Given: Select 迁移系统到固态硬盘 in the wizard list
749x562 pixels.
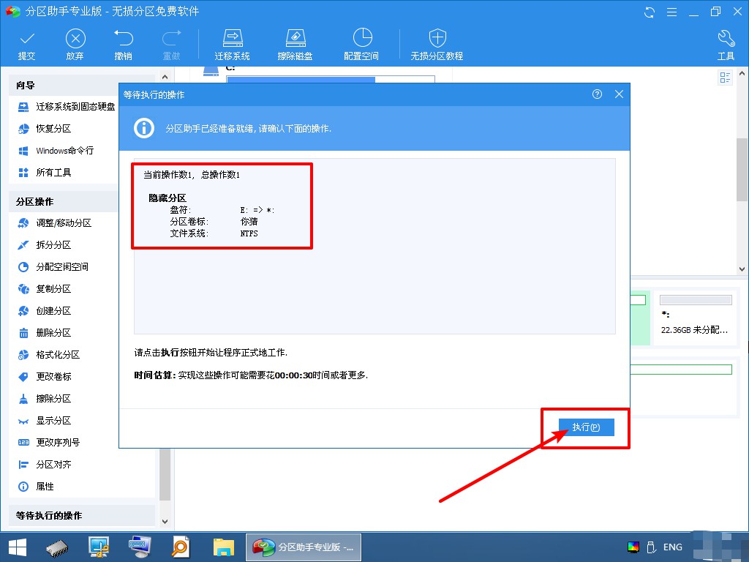Looking at the screenshot, I should pos(67,107).
